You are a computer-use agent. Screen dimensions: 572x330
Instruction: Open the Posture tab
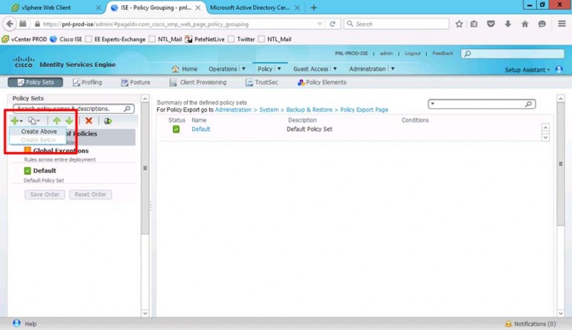pos(136,83)
